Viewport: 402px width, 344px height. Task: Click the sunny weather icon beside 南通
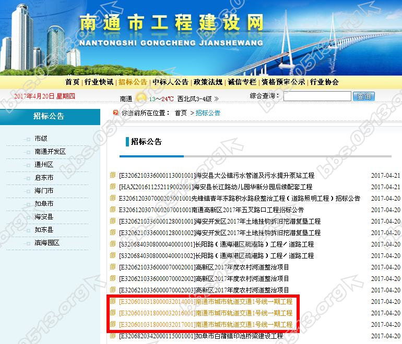pyautogui.click(x=140, y=97)
